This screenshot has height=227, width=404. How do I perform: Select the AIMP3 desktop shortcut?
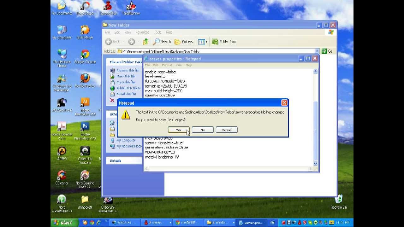(62, 154)
